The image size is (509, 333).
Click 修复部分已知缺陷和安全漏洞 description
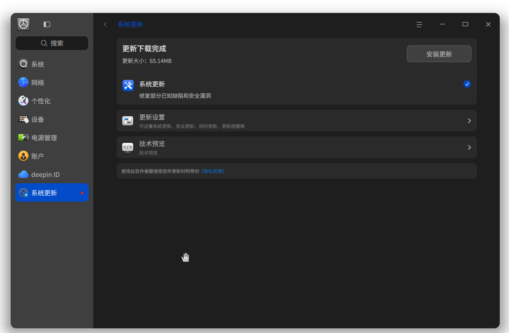(175, 96)
